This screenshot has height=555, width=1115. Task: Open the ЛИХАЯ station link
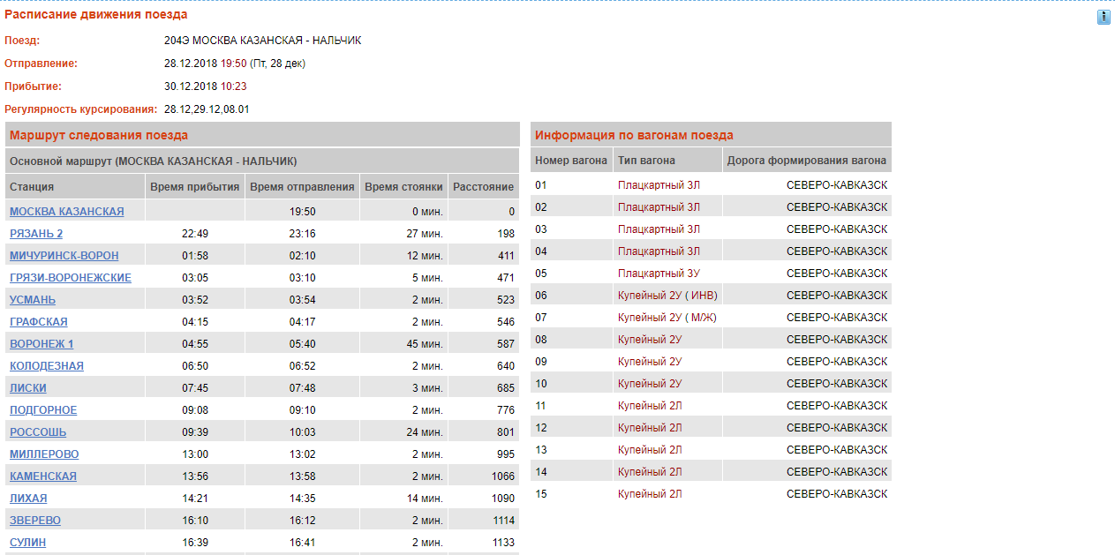coord(28,499)
